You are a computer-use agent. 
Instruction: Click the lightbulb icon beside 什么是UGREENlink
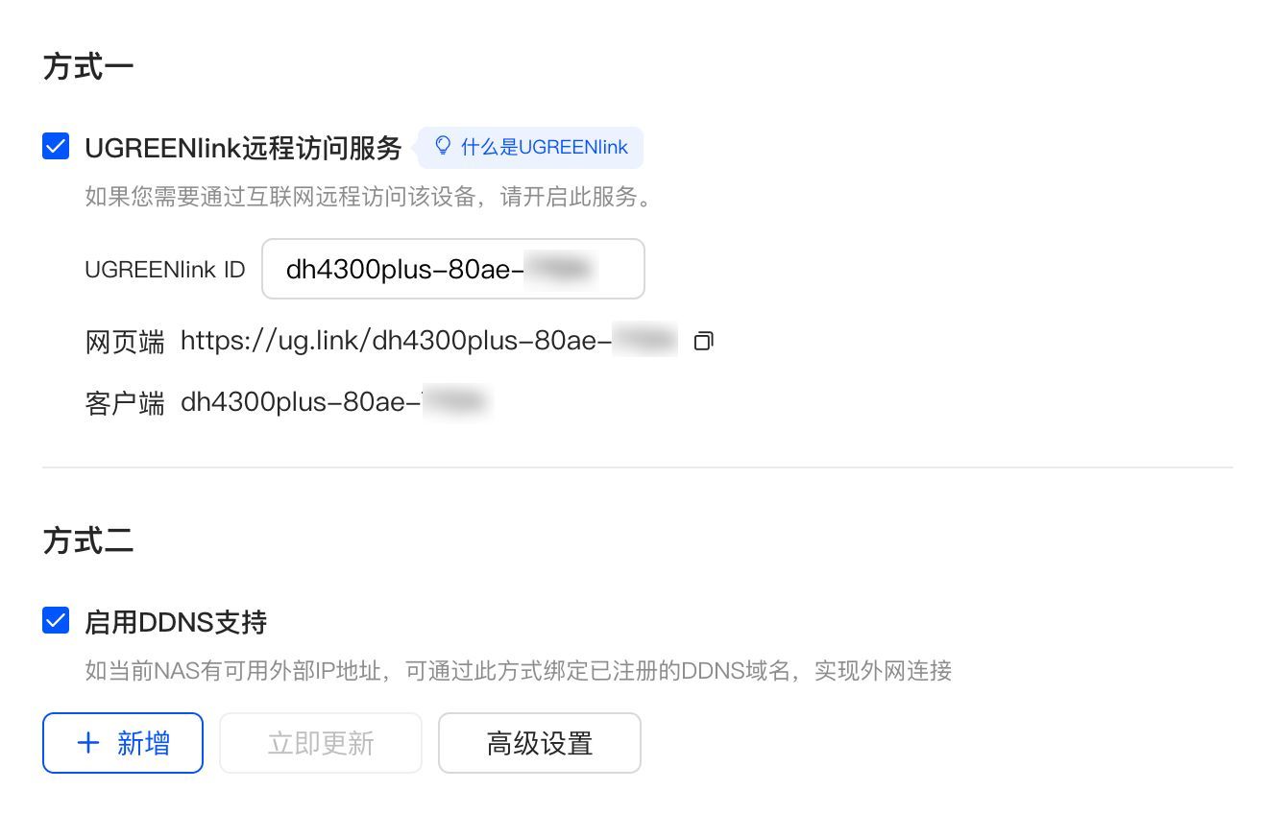pos(443,146)
